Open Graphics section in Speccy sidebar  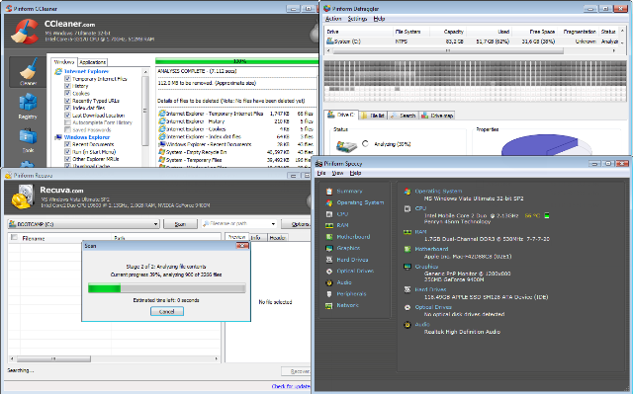tap(348, 248)
